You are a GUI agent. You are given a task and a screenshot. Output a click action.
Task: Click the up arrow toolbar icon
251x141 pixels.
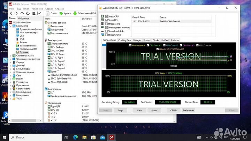22,13
